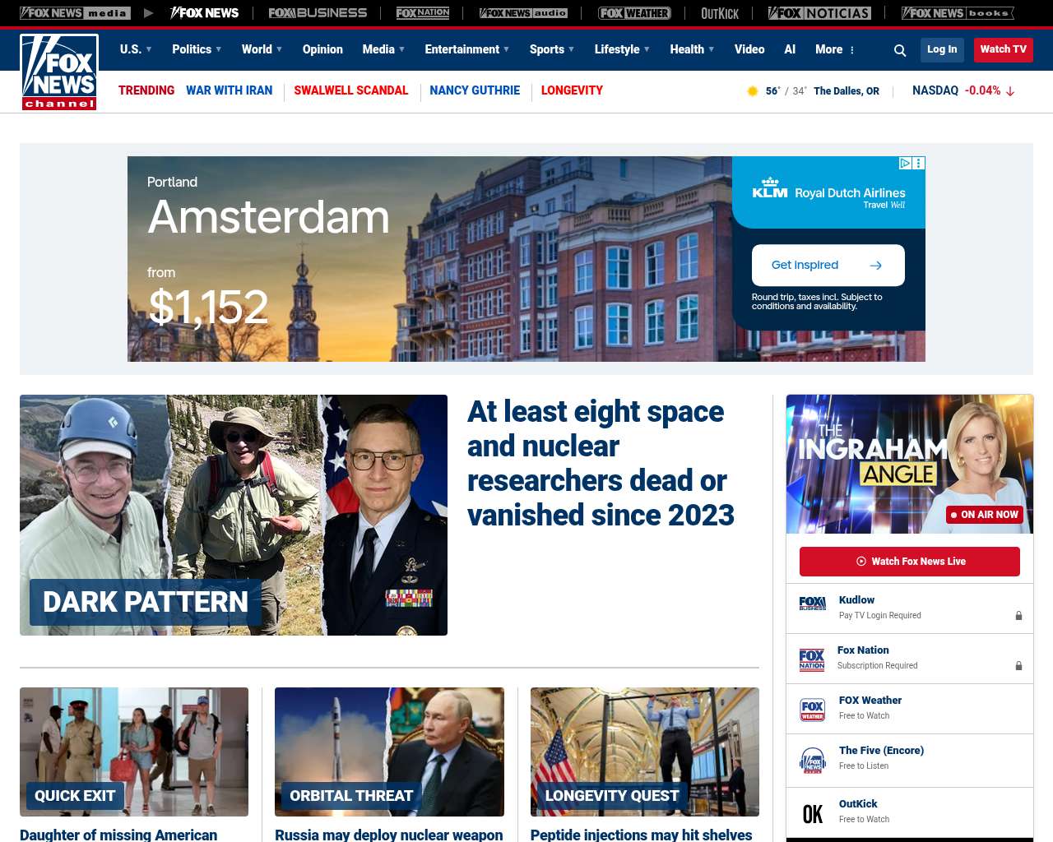Click the OutKick OK icon in sidebar
The height and width of the screenshot is (842, 1053).
pos(813,814)
